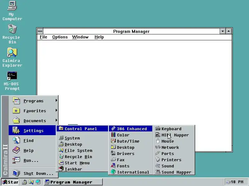This screenshot has height=186, width=249.
Task: Open Desktop under Control Panel list
Action: tap(130, 147)
